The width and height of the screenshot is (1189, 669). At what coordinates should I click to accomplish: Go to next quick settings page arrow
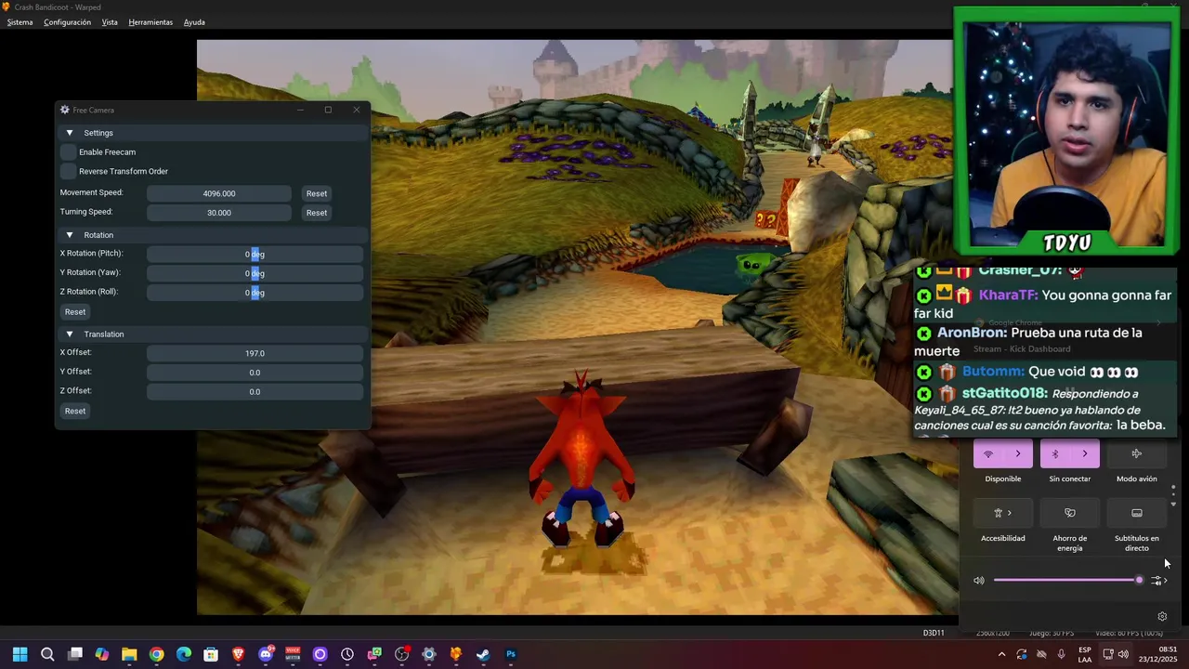point(1173,504)
